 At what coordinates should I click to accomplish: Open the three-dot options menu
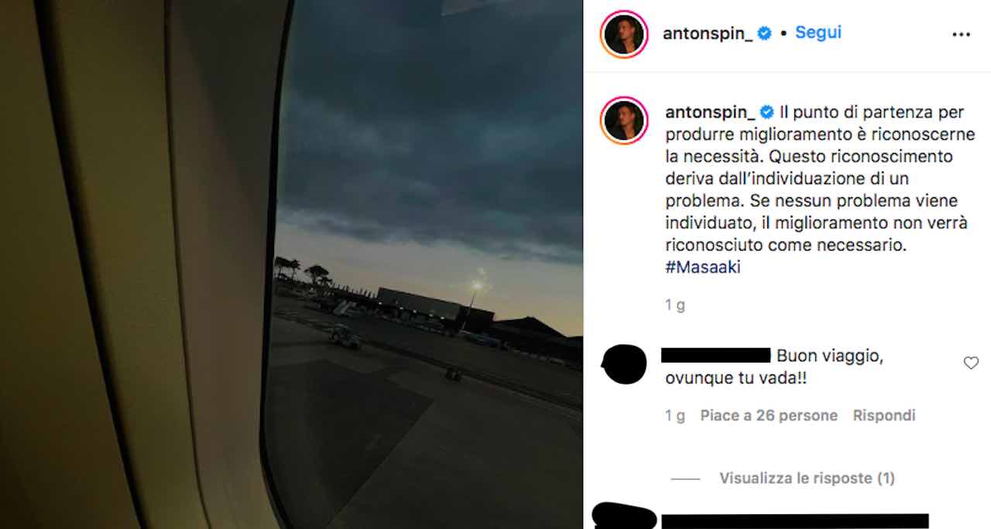pyautogui.click(x=961, y=35)
